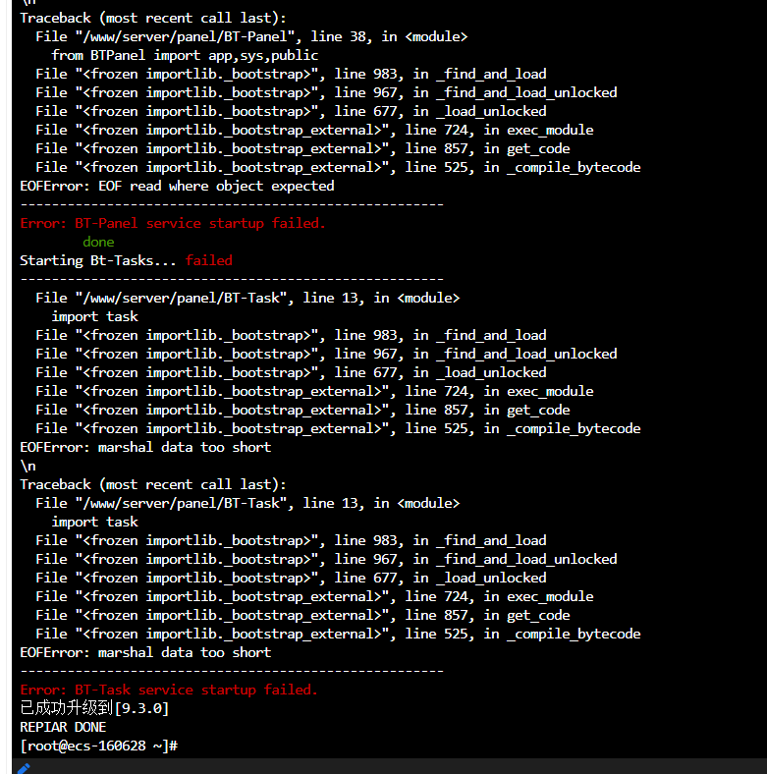This screenshot has width=767, height=774.
Task: Click the last 'Traceback (most recent call last)'
Action: tap(153, 484)
